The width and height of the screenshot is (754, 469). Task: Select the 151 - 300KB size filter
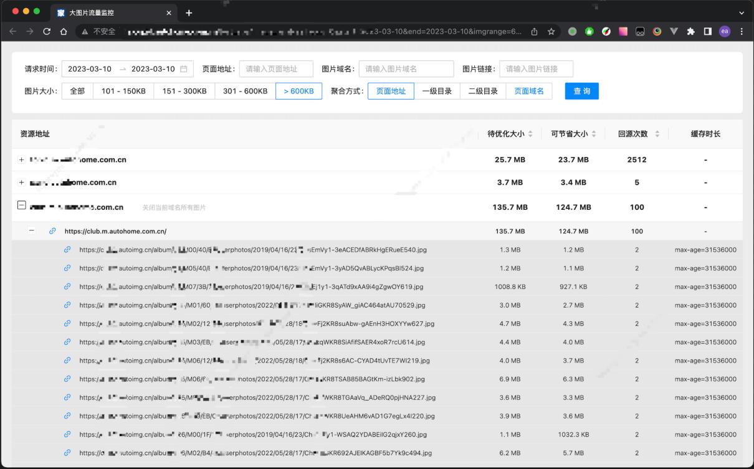pyautogui.click(x=184, y=91)
